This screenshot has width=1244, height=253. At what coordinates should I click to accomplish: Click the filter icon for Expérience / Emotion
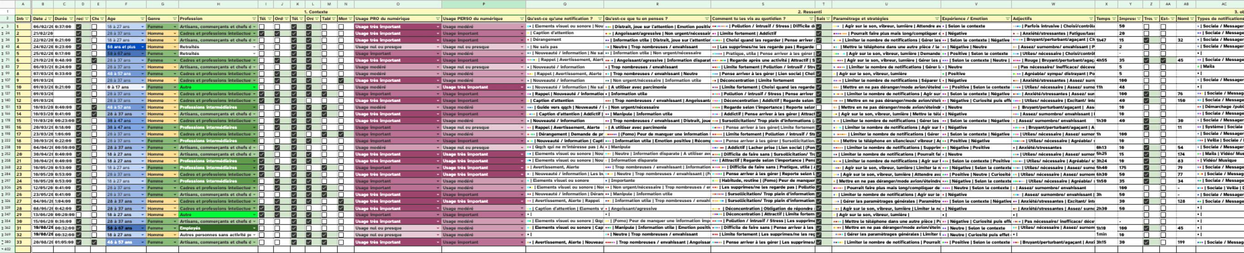tap(1007, 19)
